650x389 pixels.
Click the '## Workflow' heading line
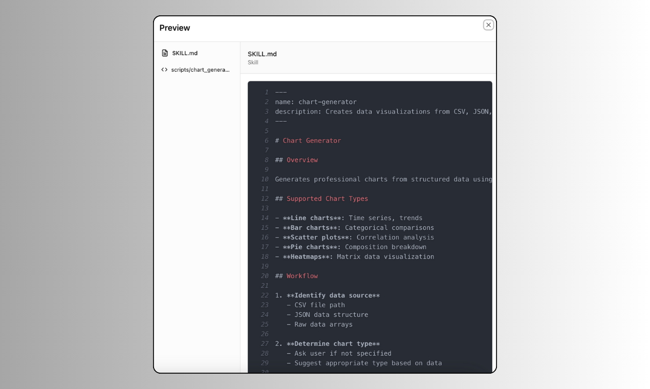(296, 276)
